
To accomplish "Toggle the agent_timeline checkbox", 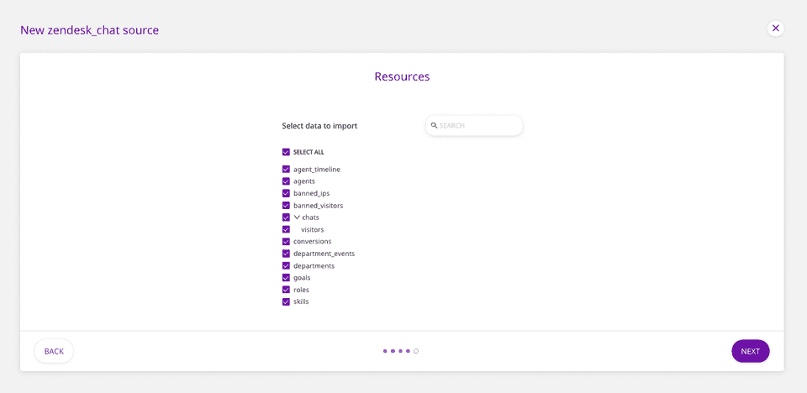I will (286, 169).
